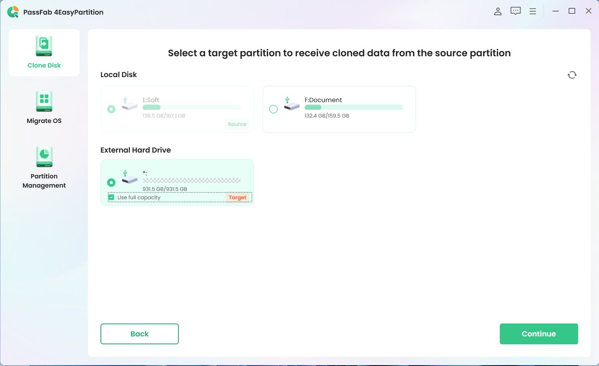
Task: Open the Migrate OS feature icon
Action: click(44, 101)
